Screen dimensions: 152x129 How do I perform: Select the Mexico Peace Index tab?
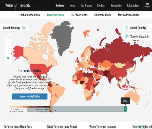click(128, 15)
